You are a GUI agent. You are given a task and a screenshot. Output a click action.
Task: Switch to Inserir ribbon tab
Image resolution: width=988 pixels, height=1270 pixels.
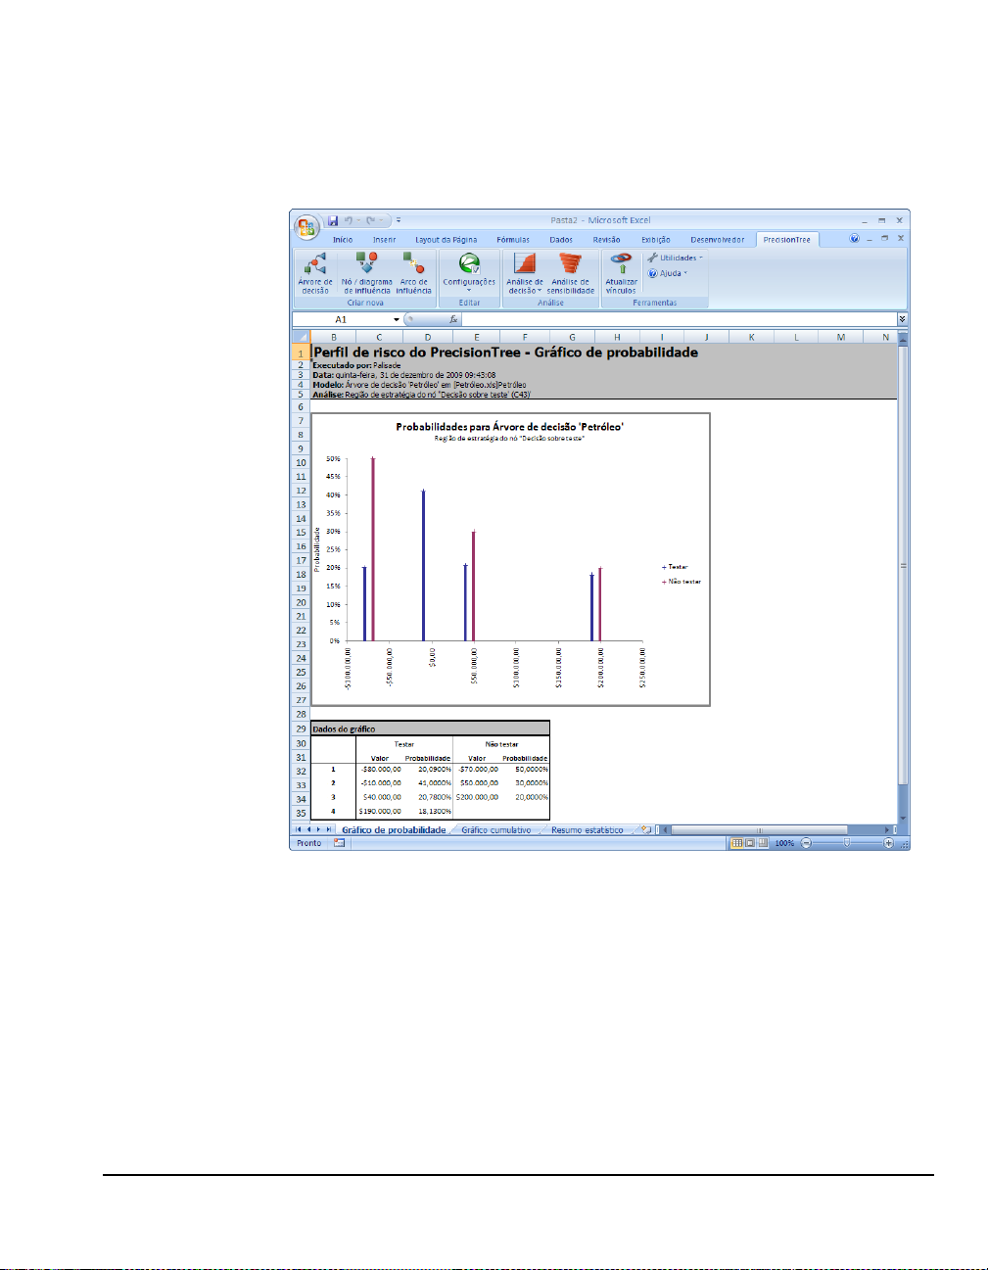point(384,240)
